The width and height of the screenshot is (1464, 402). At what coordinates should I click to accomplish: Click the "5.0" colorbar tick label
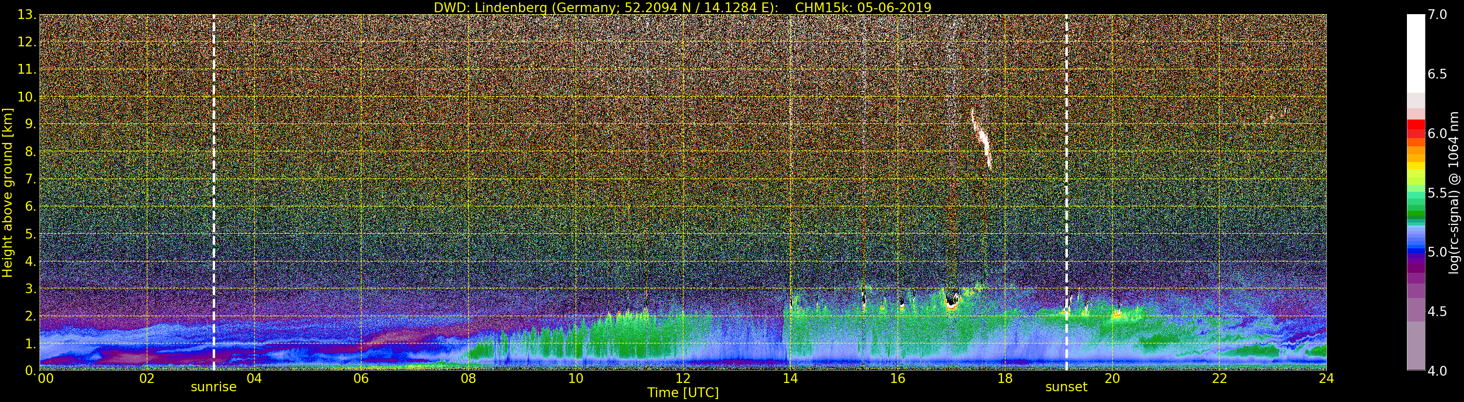1437,252
